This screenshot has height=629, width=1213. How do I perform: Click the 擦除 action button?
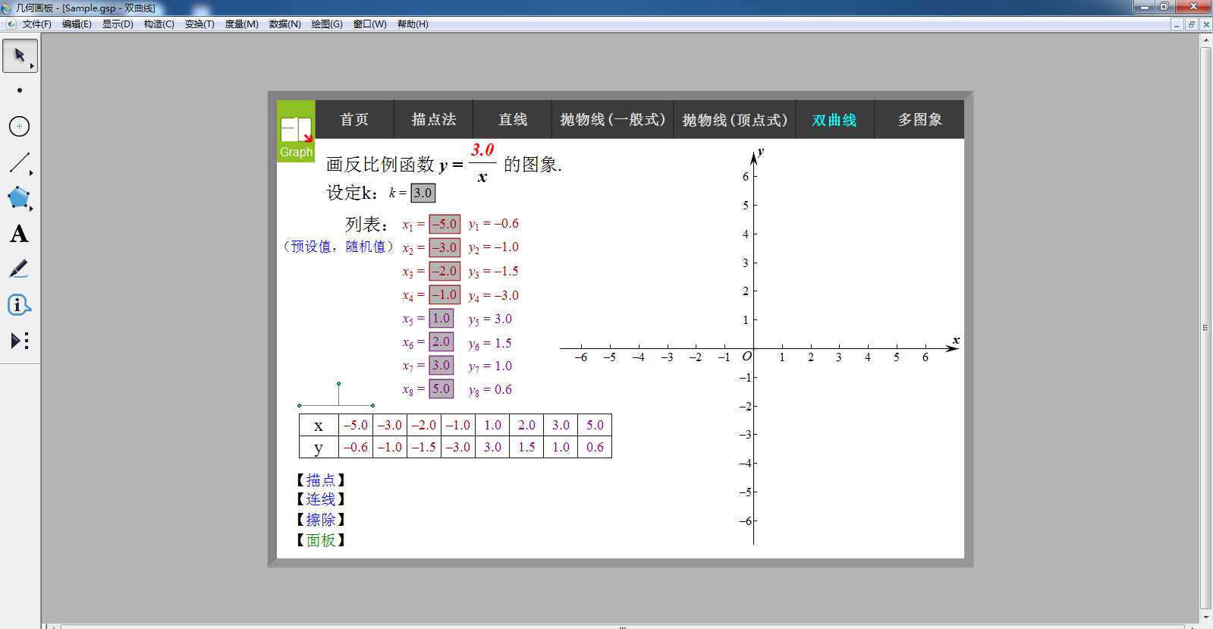[x=321, y=520]
